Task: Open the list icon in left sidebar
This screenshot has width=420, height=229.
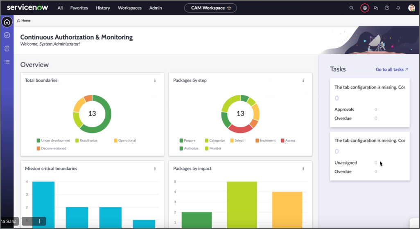Action: click(7, 62)
